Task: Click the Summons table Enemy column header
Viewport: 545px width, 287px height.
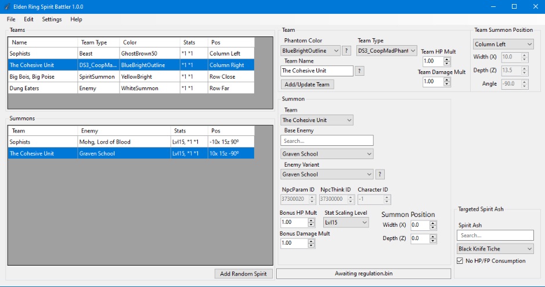Action: click(x=124, y=131)
